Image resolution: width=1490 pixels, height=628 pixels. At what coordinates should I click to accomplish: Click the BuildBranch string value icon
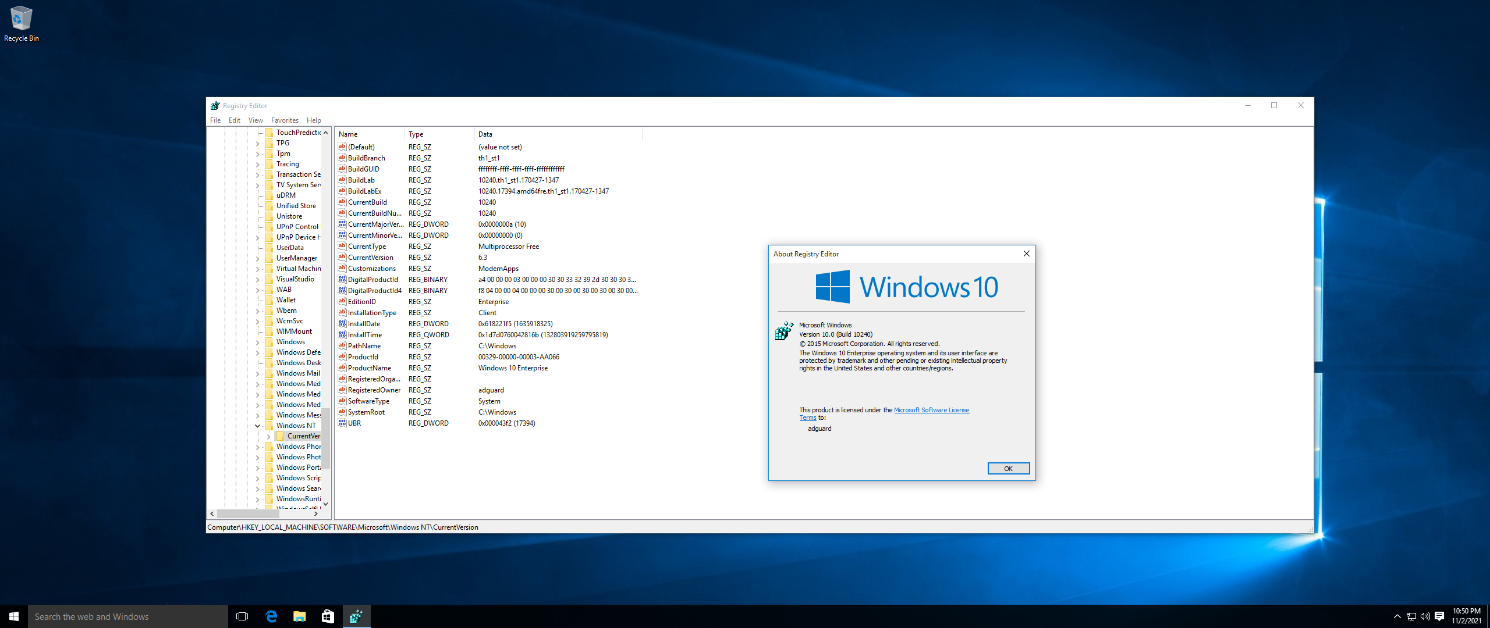pyautogui.click(x=342, y=158)
